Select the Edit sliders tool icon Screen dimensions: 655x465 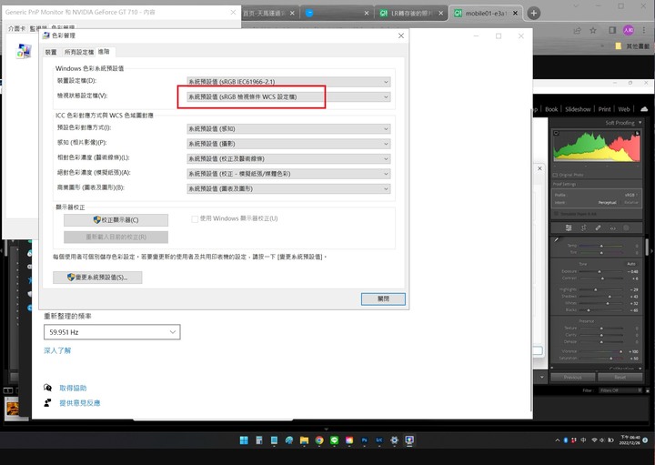click(x=569, y=227)
